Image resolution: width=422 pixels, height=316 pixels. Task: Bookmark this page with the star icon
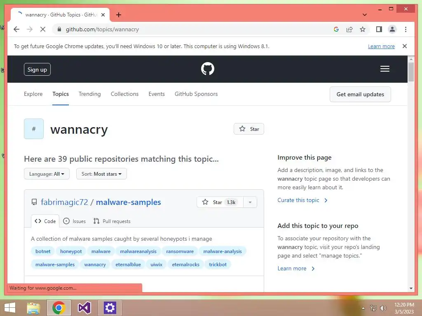pyautogui.click(x=363, y=29)
